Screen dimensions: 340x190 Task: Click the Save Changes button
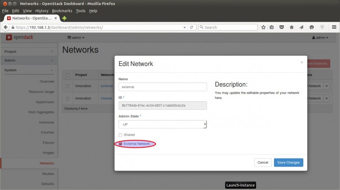[288, 163]
